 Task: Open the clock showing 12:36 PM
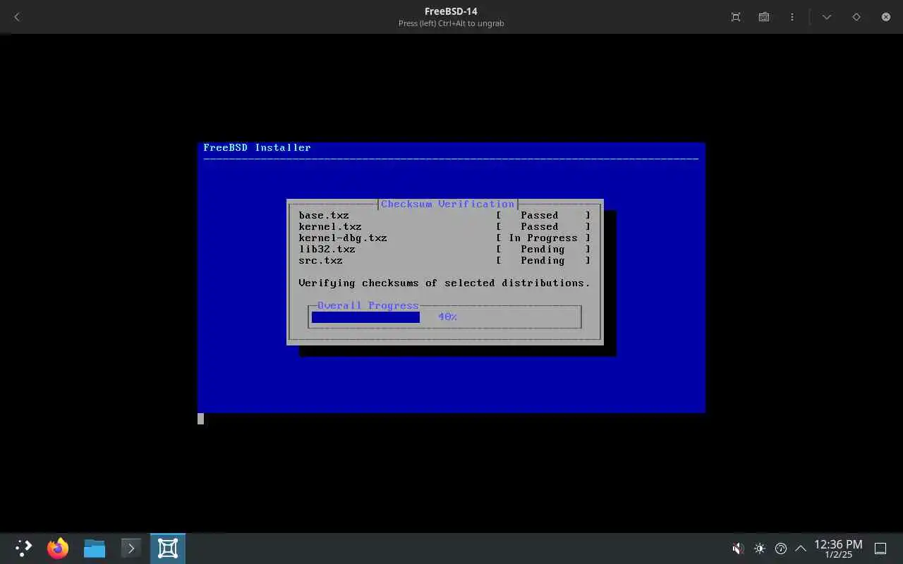tap(838, 548)
